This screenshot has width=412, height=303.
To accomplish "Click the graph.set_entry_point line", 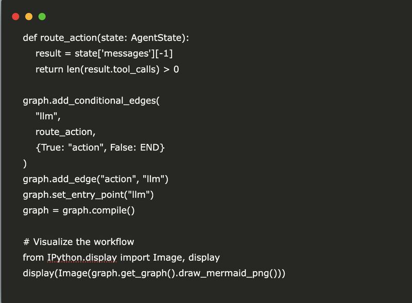I will [x=88, y=195].
